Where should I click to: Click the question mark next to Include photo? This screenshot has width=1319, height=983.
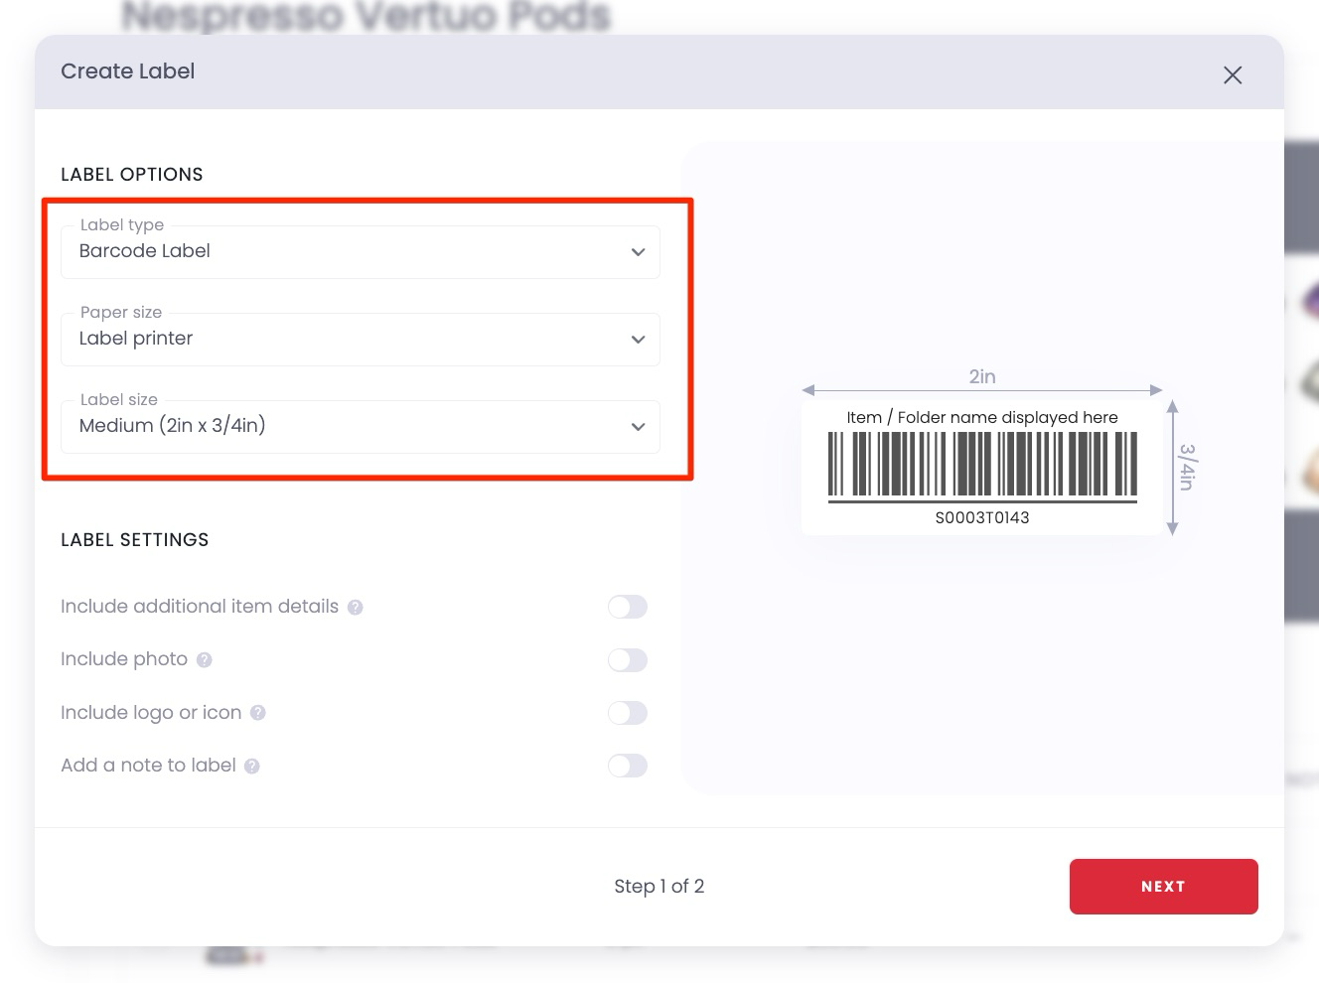coord(204,659)
